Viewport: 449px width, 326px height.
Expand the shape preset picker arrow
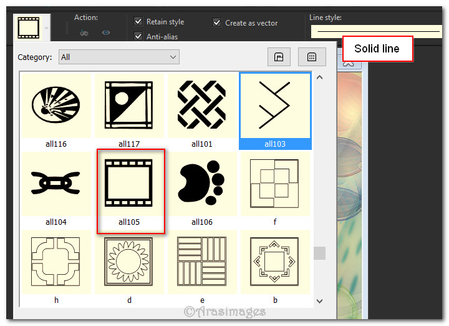tap(47, 28)
